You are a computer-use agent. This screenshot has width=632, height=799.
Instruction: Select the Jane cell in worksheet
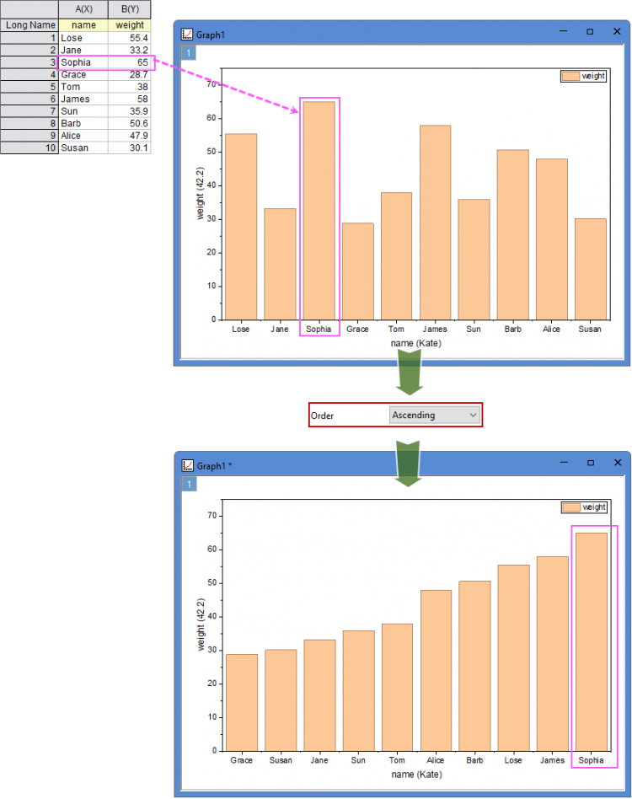coord(83,50)
